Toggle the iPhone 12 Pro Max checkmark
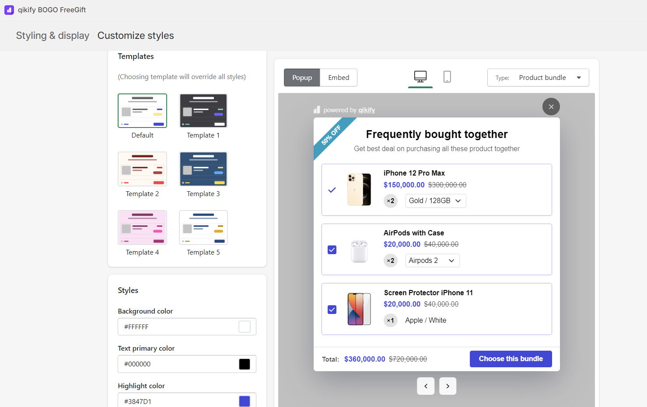The width and height of the screenshot is (647, 407). click(332, 190)
